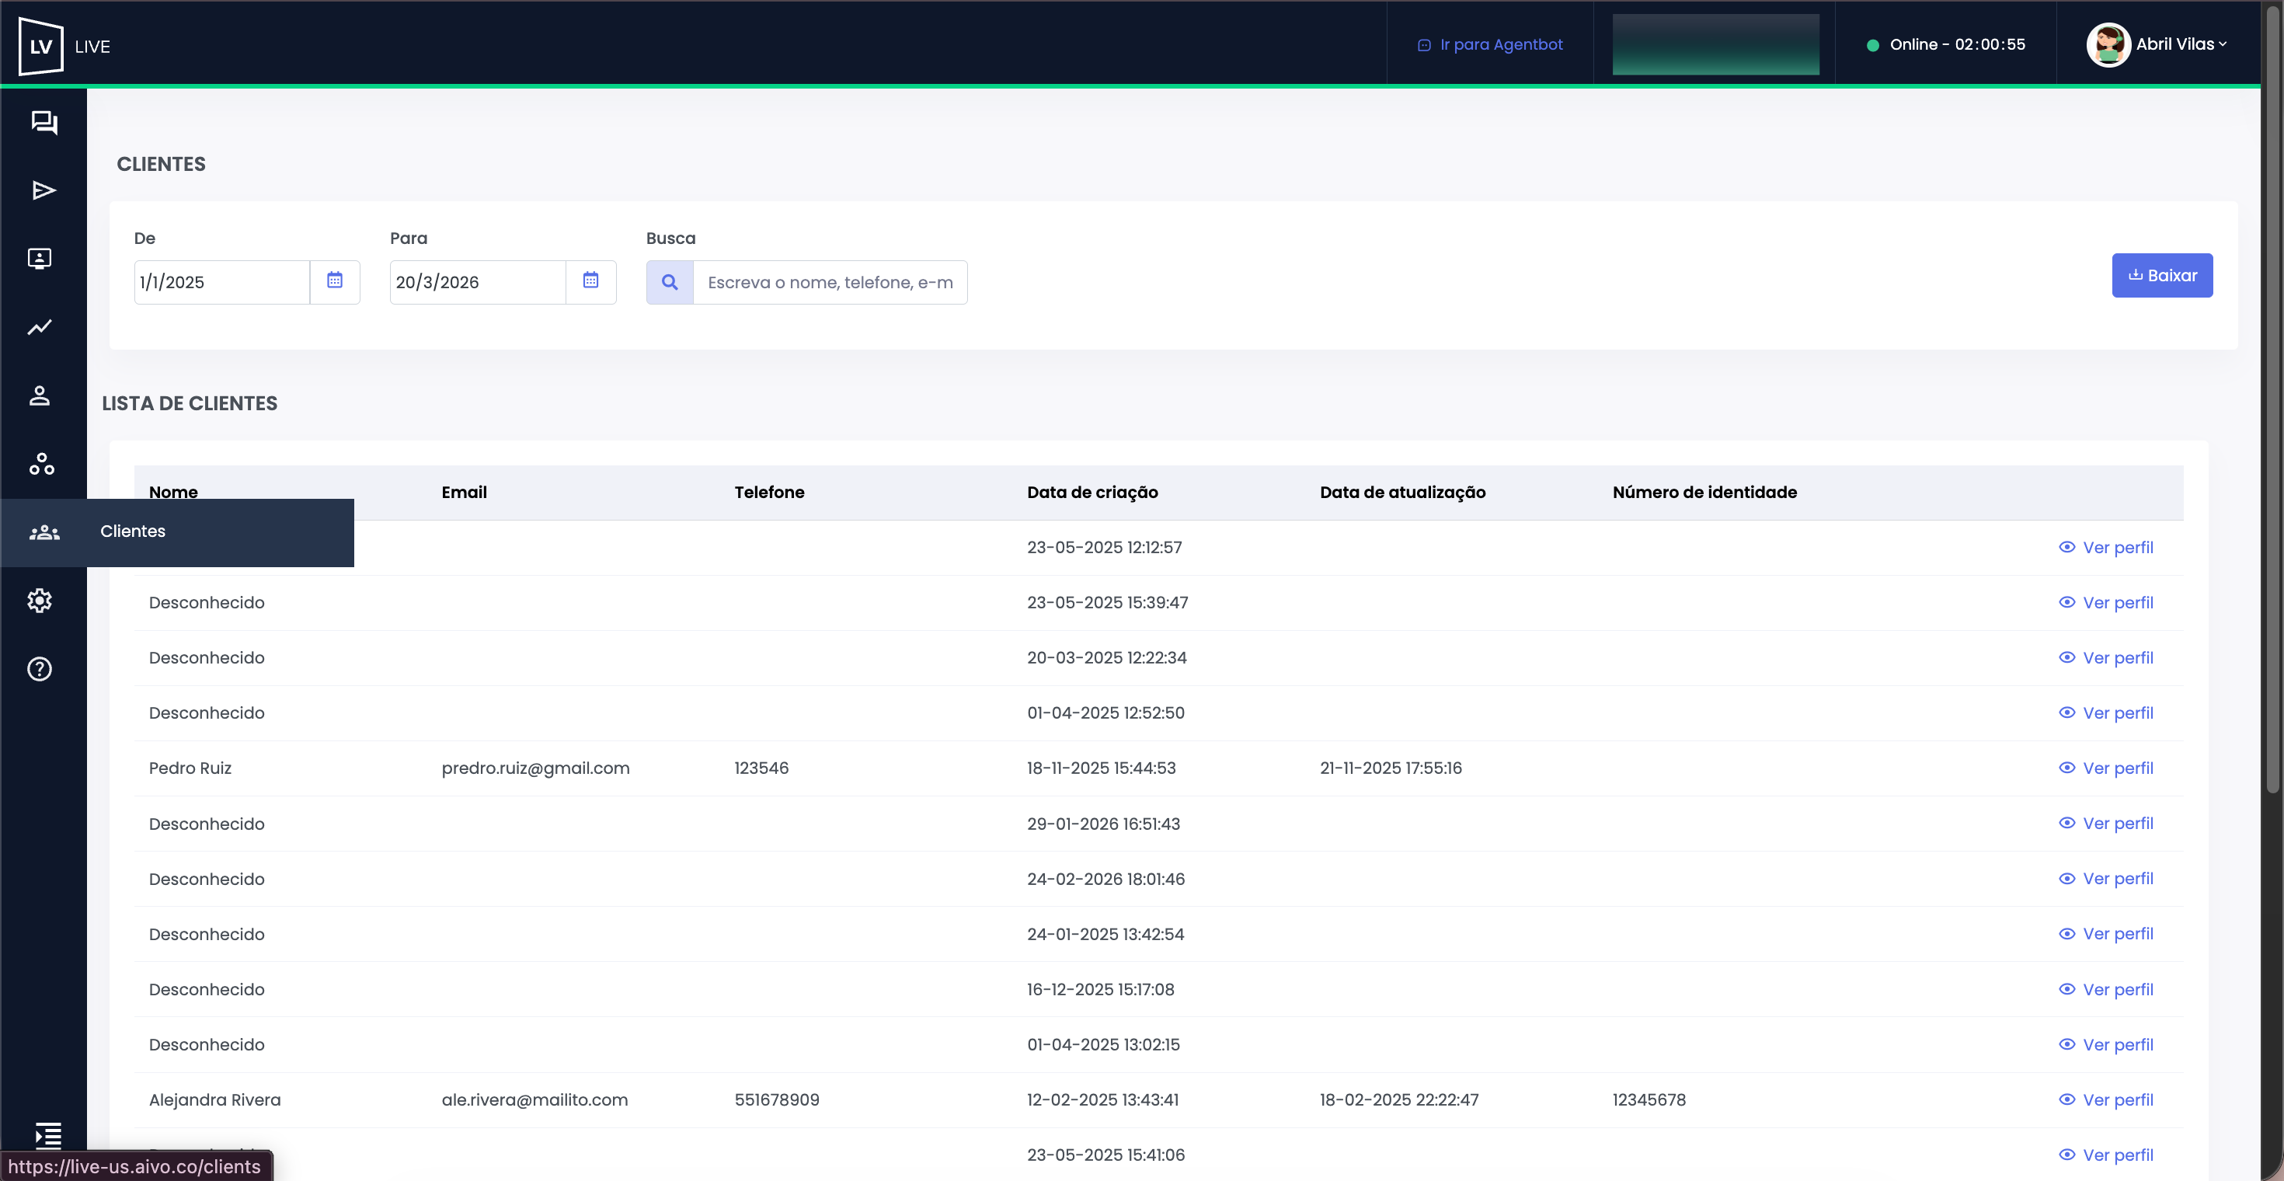This screenshot has height=1181, width=2284.
Task: Expand the sidebar using bottom menu icon
Action: click(x=48, y=1134)
